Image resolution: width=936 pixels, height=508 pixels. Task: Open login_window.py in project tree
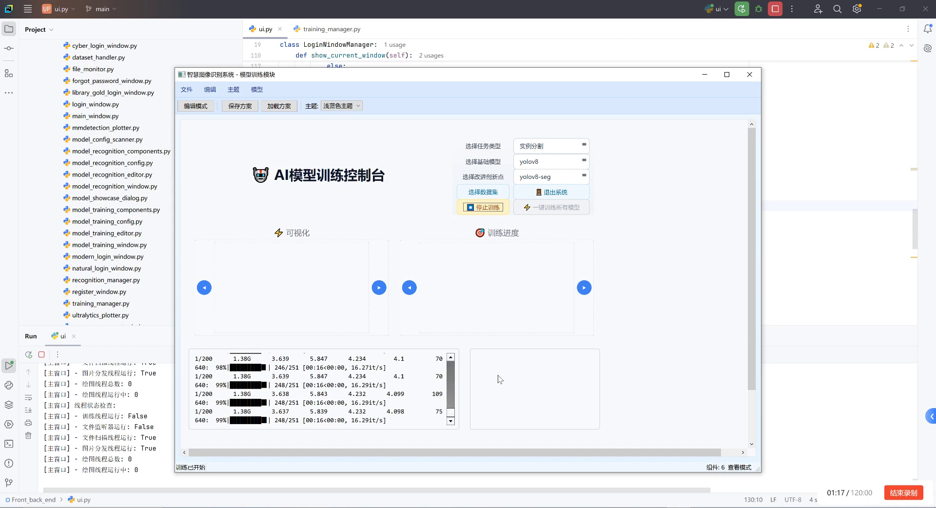coord(95,104)
